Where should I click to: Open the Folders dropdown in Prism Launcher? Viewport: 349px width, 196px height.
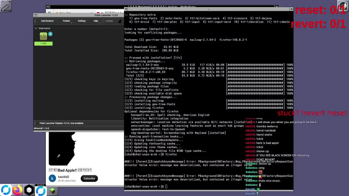[x=66, y=21]
